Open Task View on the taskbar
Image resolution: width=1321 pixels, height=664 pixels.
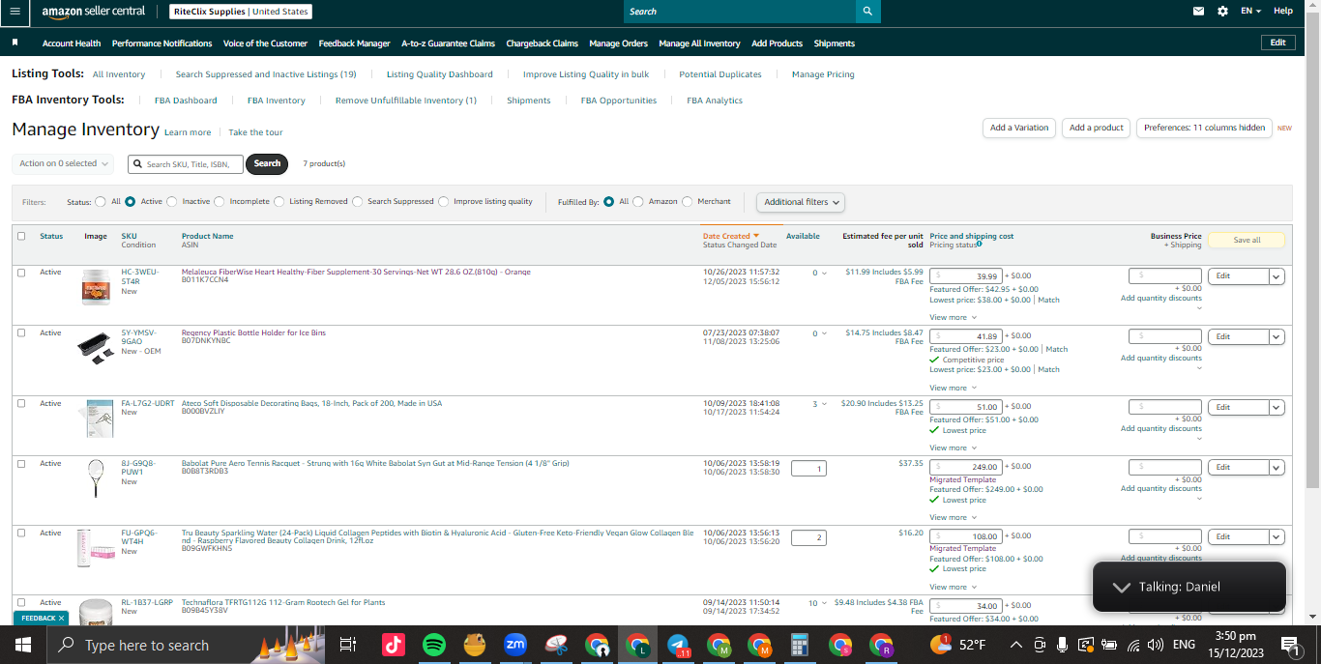[348, 645]
